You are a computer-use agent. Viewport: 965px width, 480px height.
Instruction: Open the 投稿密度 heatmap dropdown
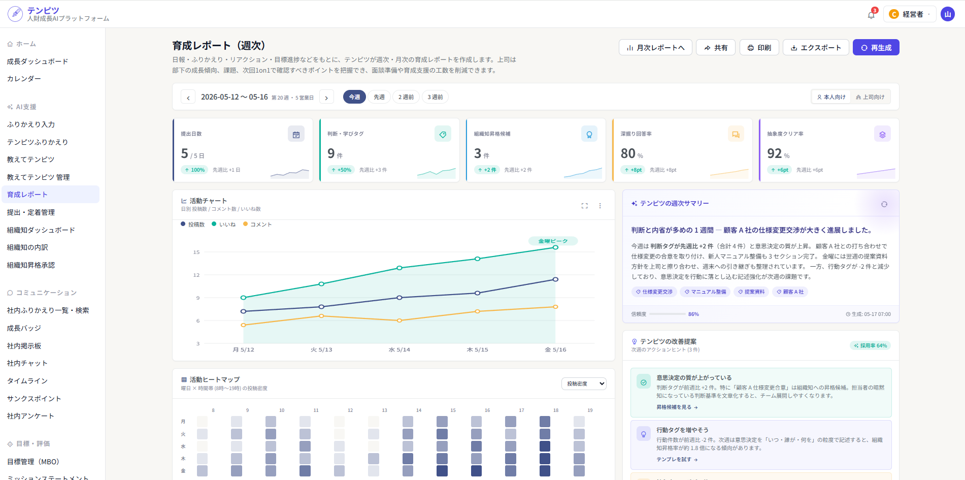(584, 383)
